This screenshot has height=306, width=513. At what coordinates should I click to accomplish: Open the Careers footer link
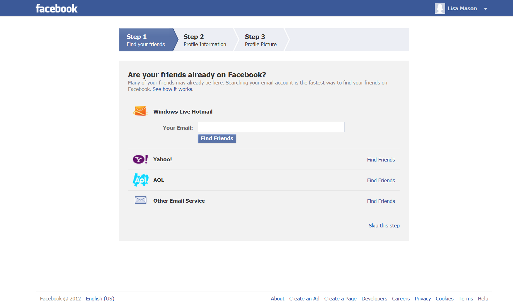[401, 299]
